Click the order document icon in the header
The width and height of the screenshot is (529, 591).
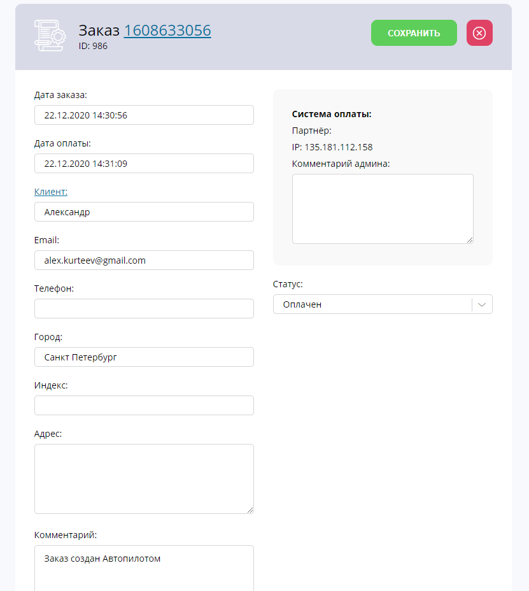50,36
